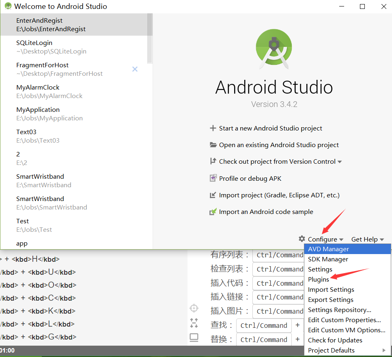Click plus icon in the 查找 shortcut row

tap(297, 325)
